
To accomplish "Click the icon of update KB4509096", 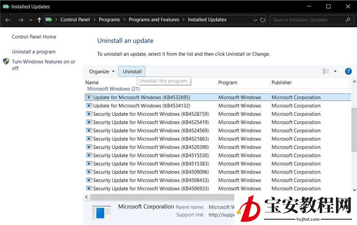I will coord(89,172).
